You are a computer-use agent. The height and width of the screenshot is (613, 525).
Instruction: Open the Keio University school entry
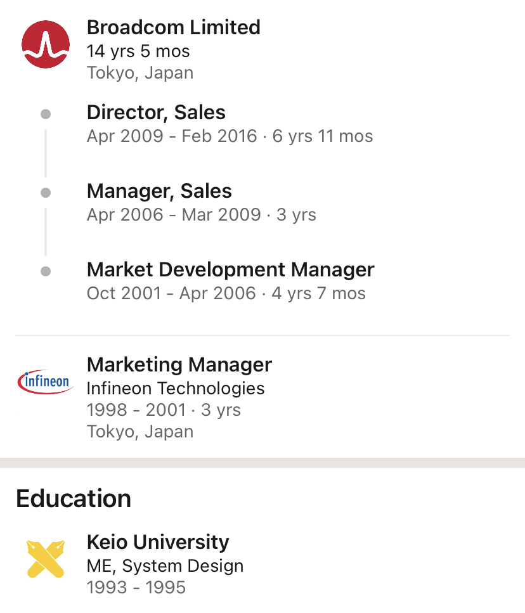158,542
